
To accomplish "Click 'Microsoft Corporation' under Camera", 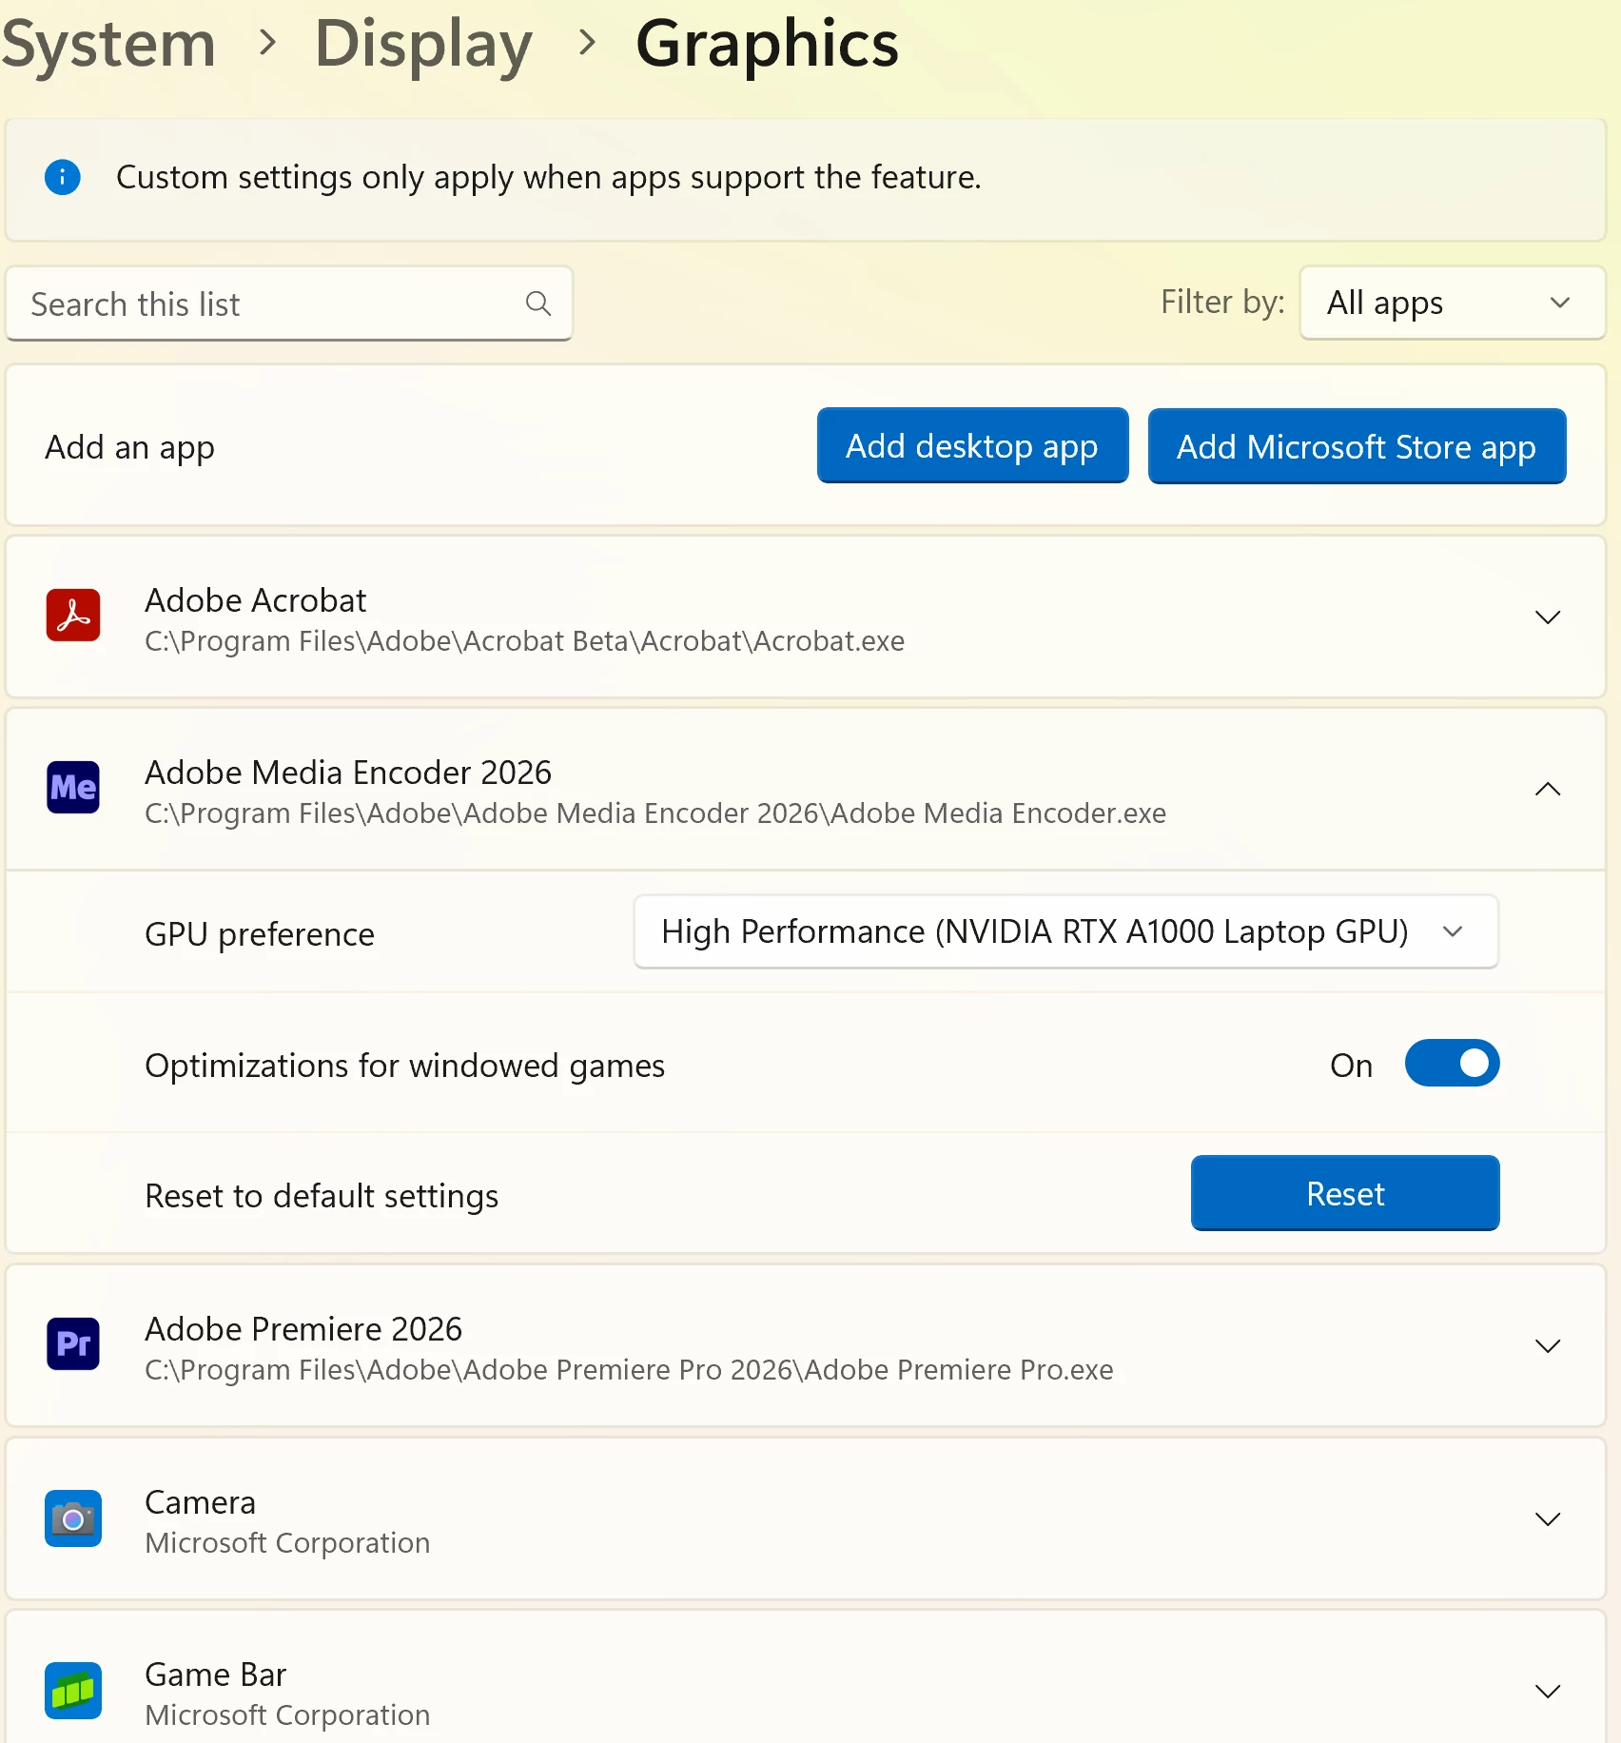I will (287, 1543).
